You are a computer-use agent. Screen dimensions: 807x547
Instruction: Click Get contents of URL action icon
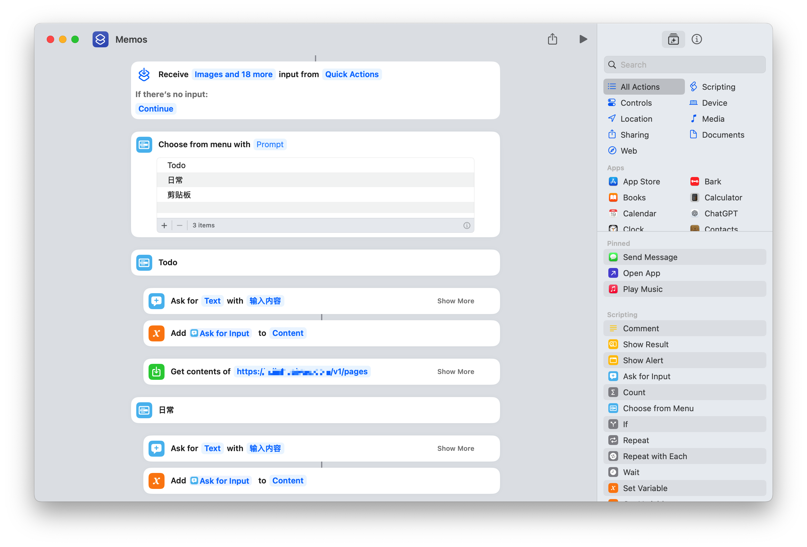click(x=156, y=372)
